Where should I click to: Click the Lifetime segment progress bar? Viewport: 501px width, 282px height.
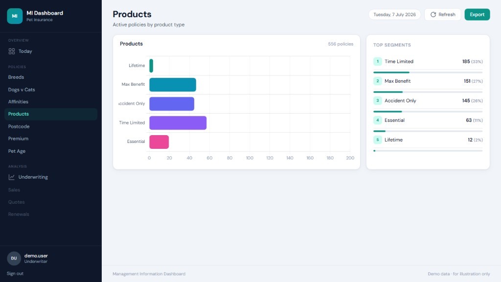428,151
